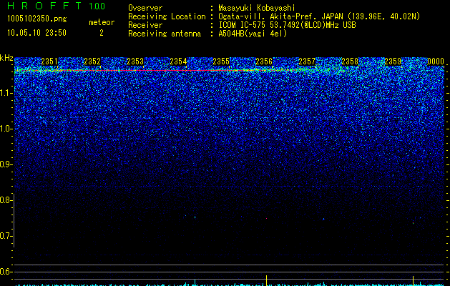The height and width of the screenshot is (286, 450).
Task: Click the Ovserver field label
Action: [x=145, y=8]
